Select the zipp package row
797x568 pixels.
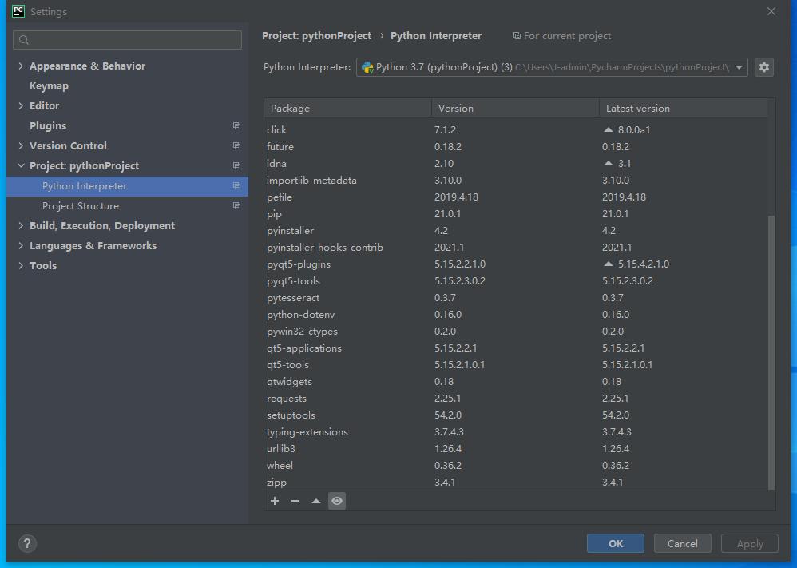(516, 482)
